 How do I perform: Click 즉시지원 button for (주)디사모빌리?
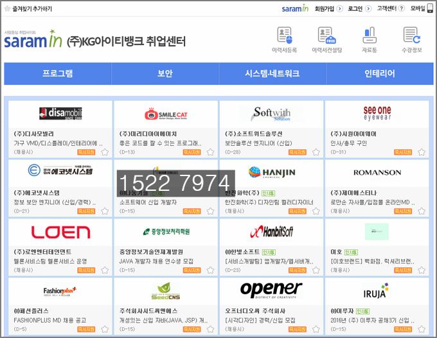coord(86,152)
